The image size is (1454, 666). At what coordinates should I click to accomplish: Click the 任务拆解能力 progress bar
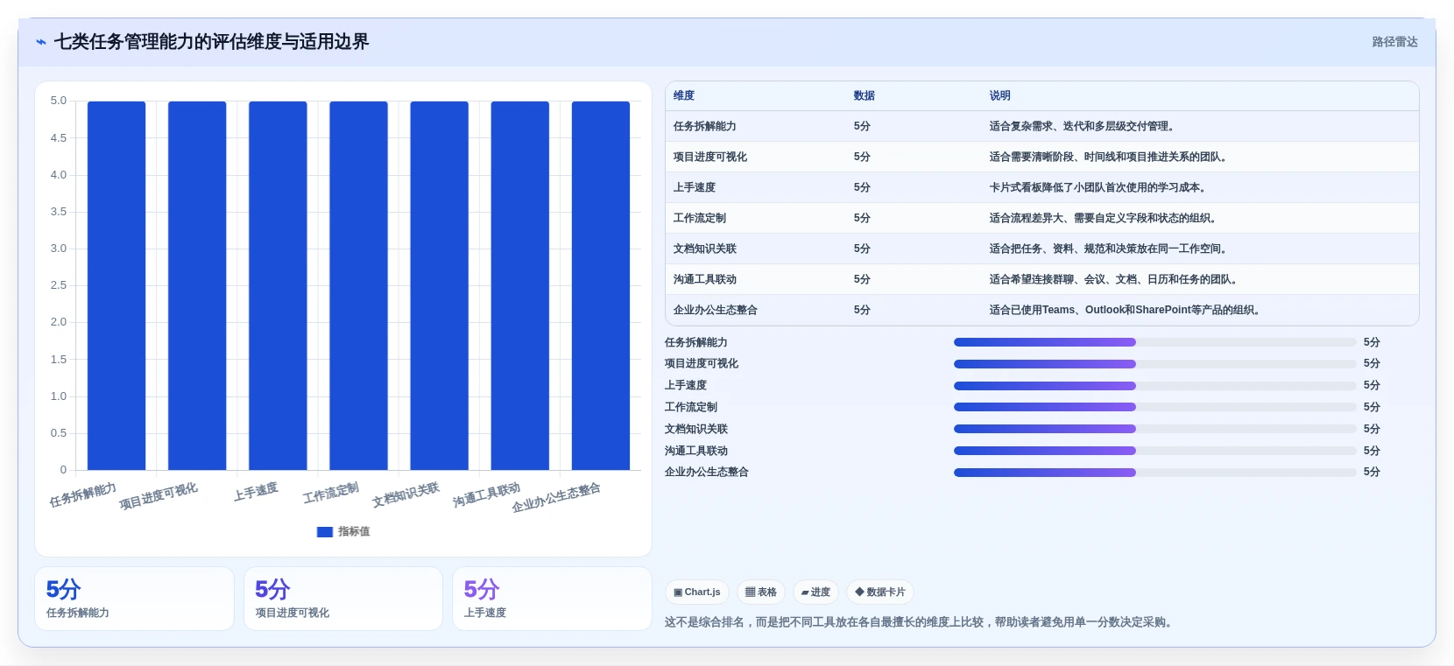pos(1154,342)
